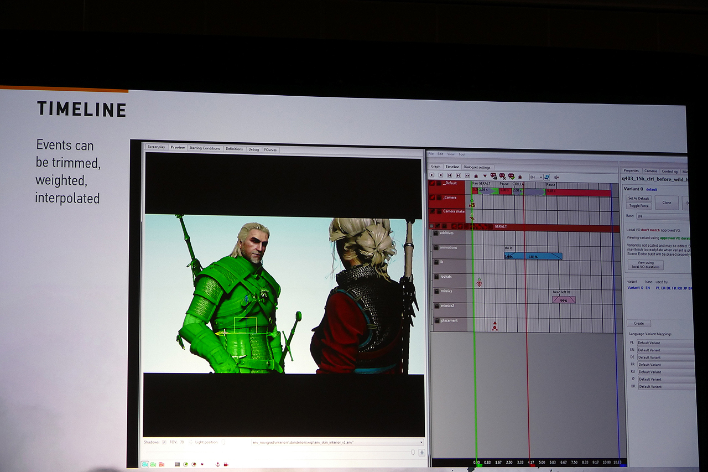Screen dimensions: 708x472
Task: Switch to the Control rig tab
Action: tap(670, 172)
